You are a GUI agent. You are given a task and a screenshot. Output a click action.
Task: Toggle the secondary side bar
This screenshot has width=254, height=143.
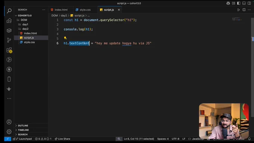[x=249, y=3]
